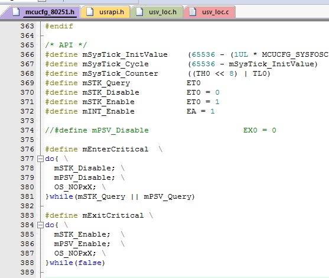Click line number 366 in the margin
The height and width of the screenshot is (278, 329).
[27, 54]
